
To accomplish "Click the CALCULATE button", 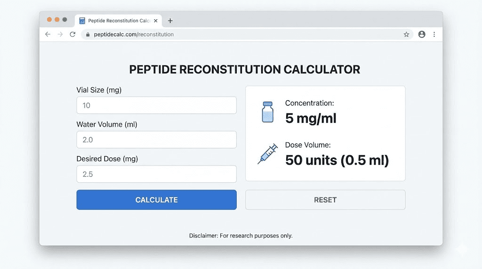I will click(x=156, y=200).
